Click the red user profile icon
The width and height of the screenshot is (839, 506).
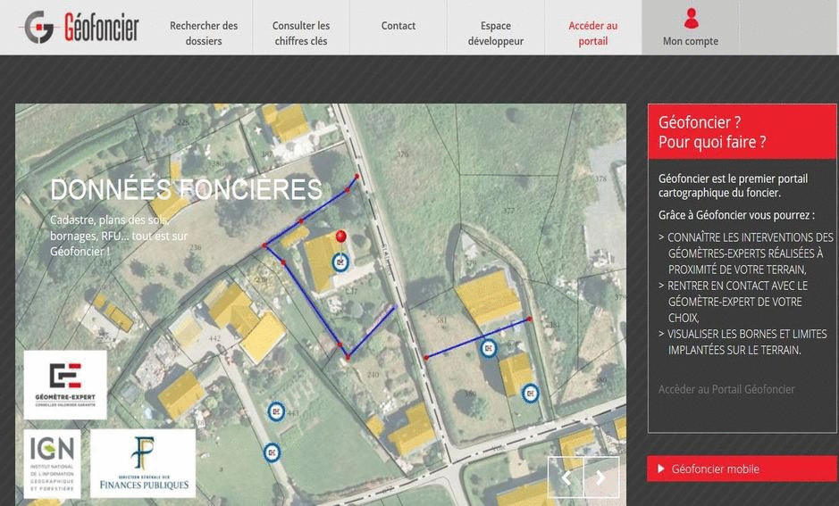pos(691,19)
